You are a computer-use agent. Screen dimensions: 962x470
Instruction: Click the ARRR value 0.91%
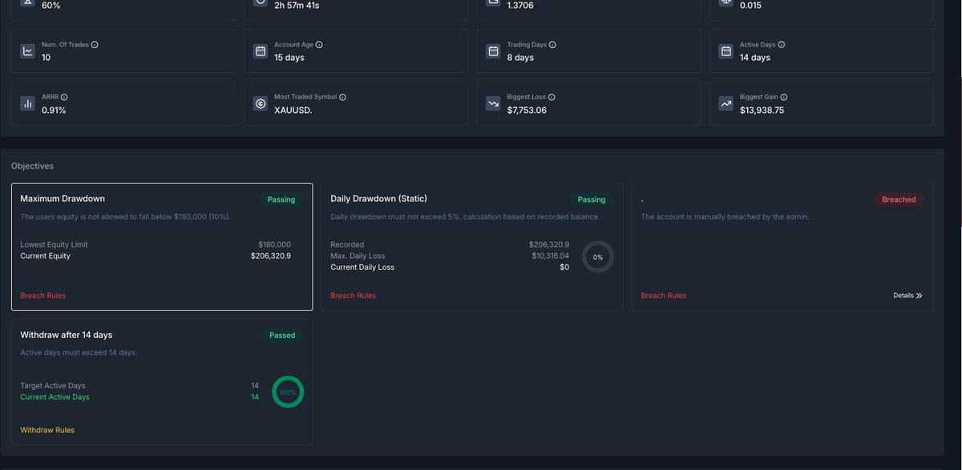pyautogui.click(x=54, y=110)
